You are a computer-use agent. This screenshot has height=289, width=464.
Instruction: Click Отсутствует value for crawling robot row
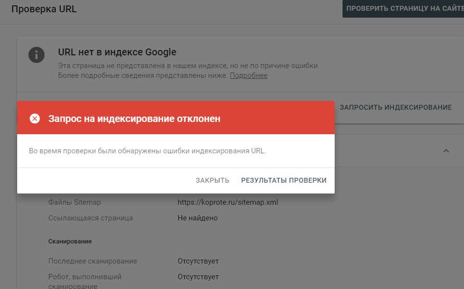pyautogui.click(x=198, y=277)
